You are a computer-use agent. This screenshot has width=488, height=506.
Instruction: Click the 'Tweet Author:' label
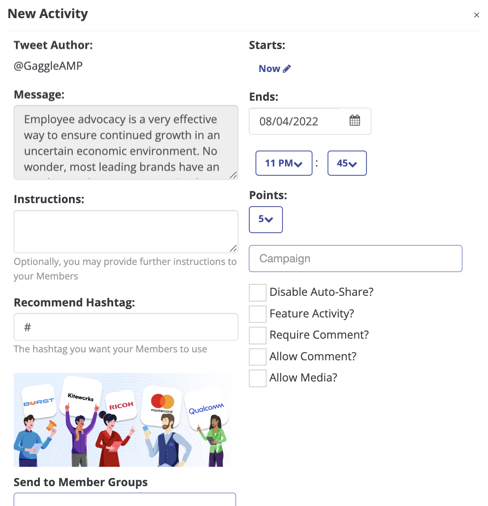point(53,45)
